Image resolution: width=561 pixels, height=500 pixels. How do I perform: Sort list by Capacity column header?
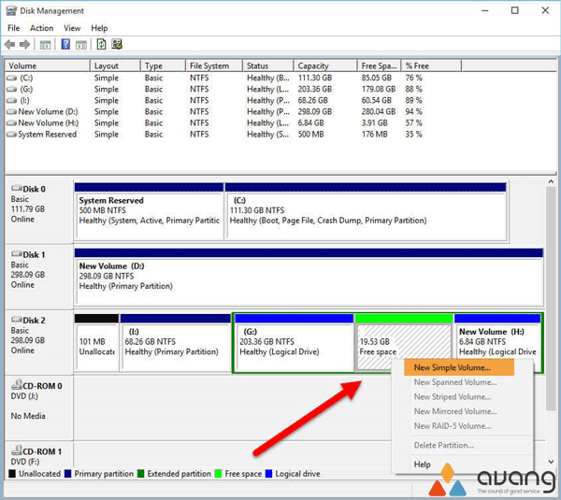point(312,65)
